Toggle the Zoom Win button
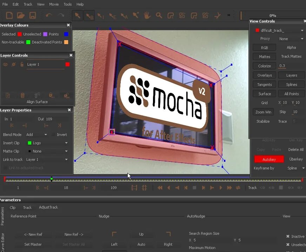This screenshot has width=306, height=252. pos(263,112)
